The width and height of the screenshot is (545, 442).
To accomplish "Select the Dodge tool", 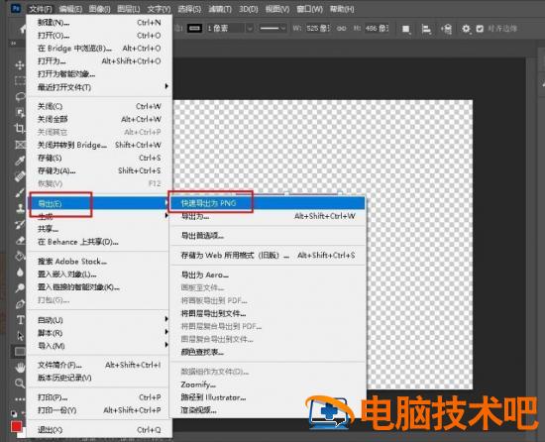I will [20, 287].
